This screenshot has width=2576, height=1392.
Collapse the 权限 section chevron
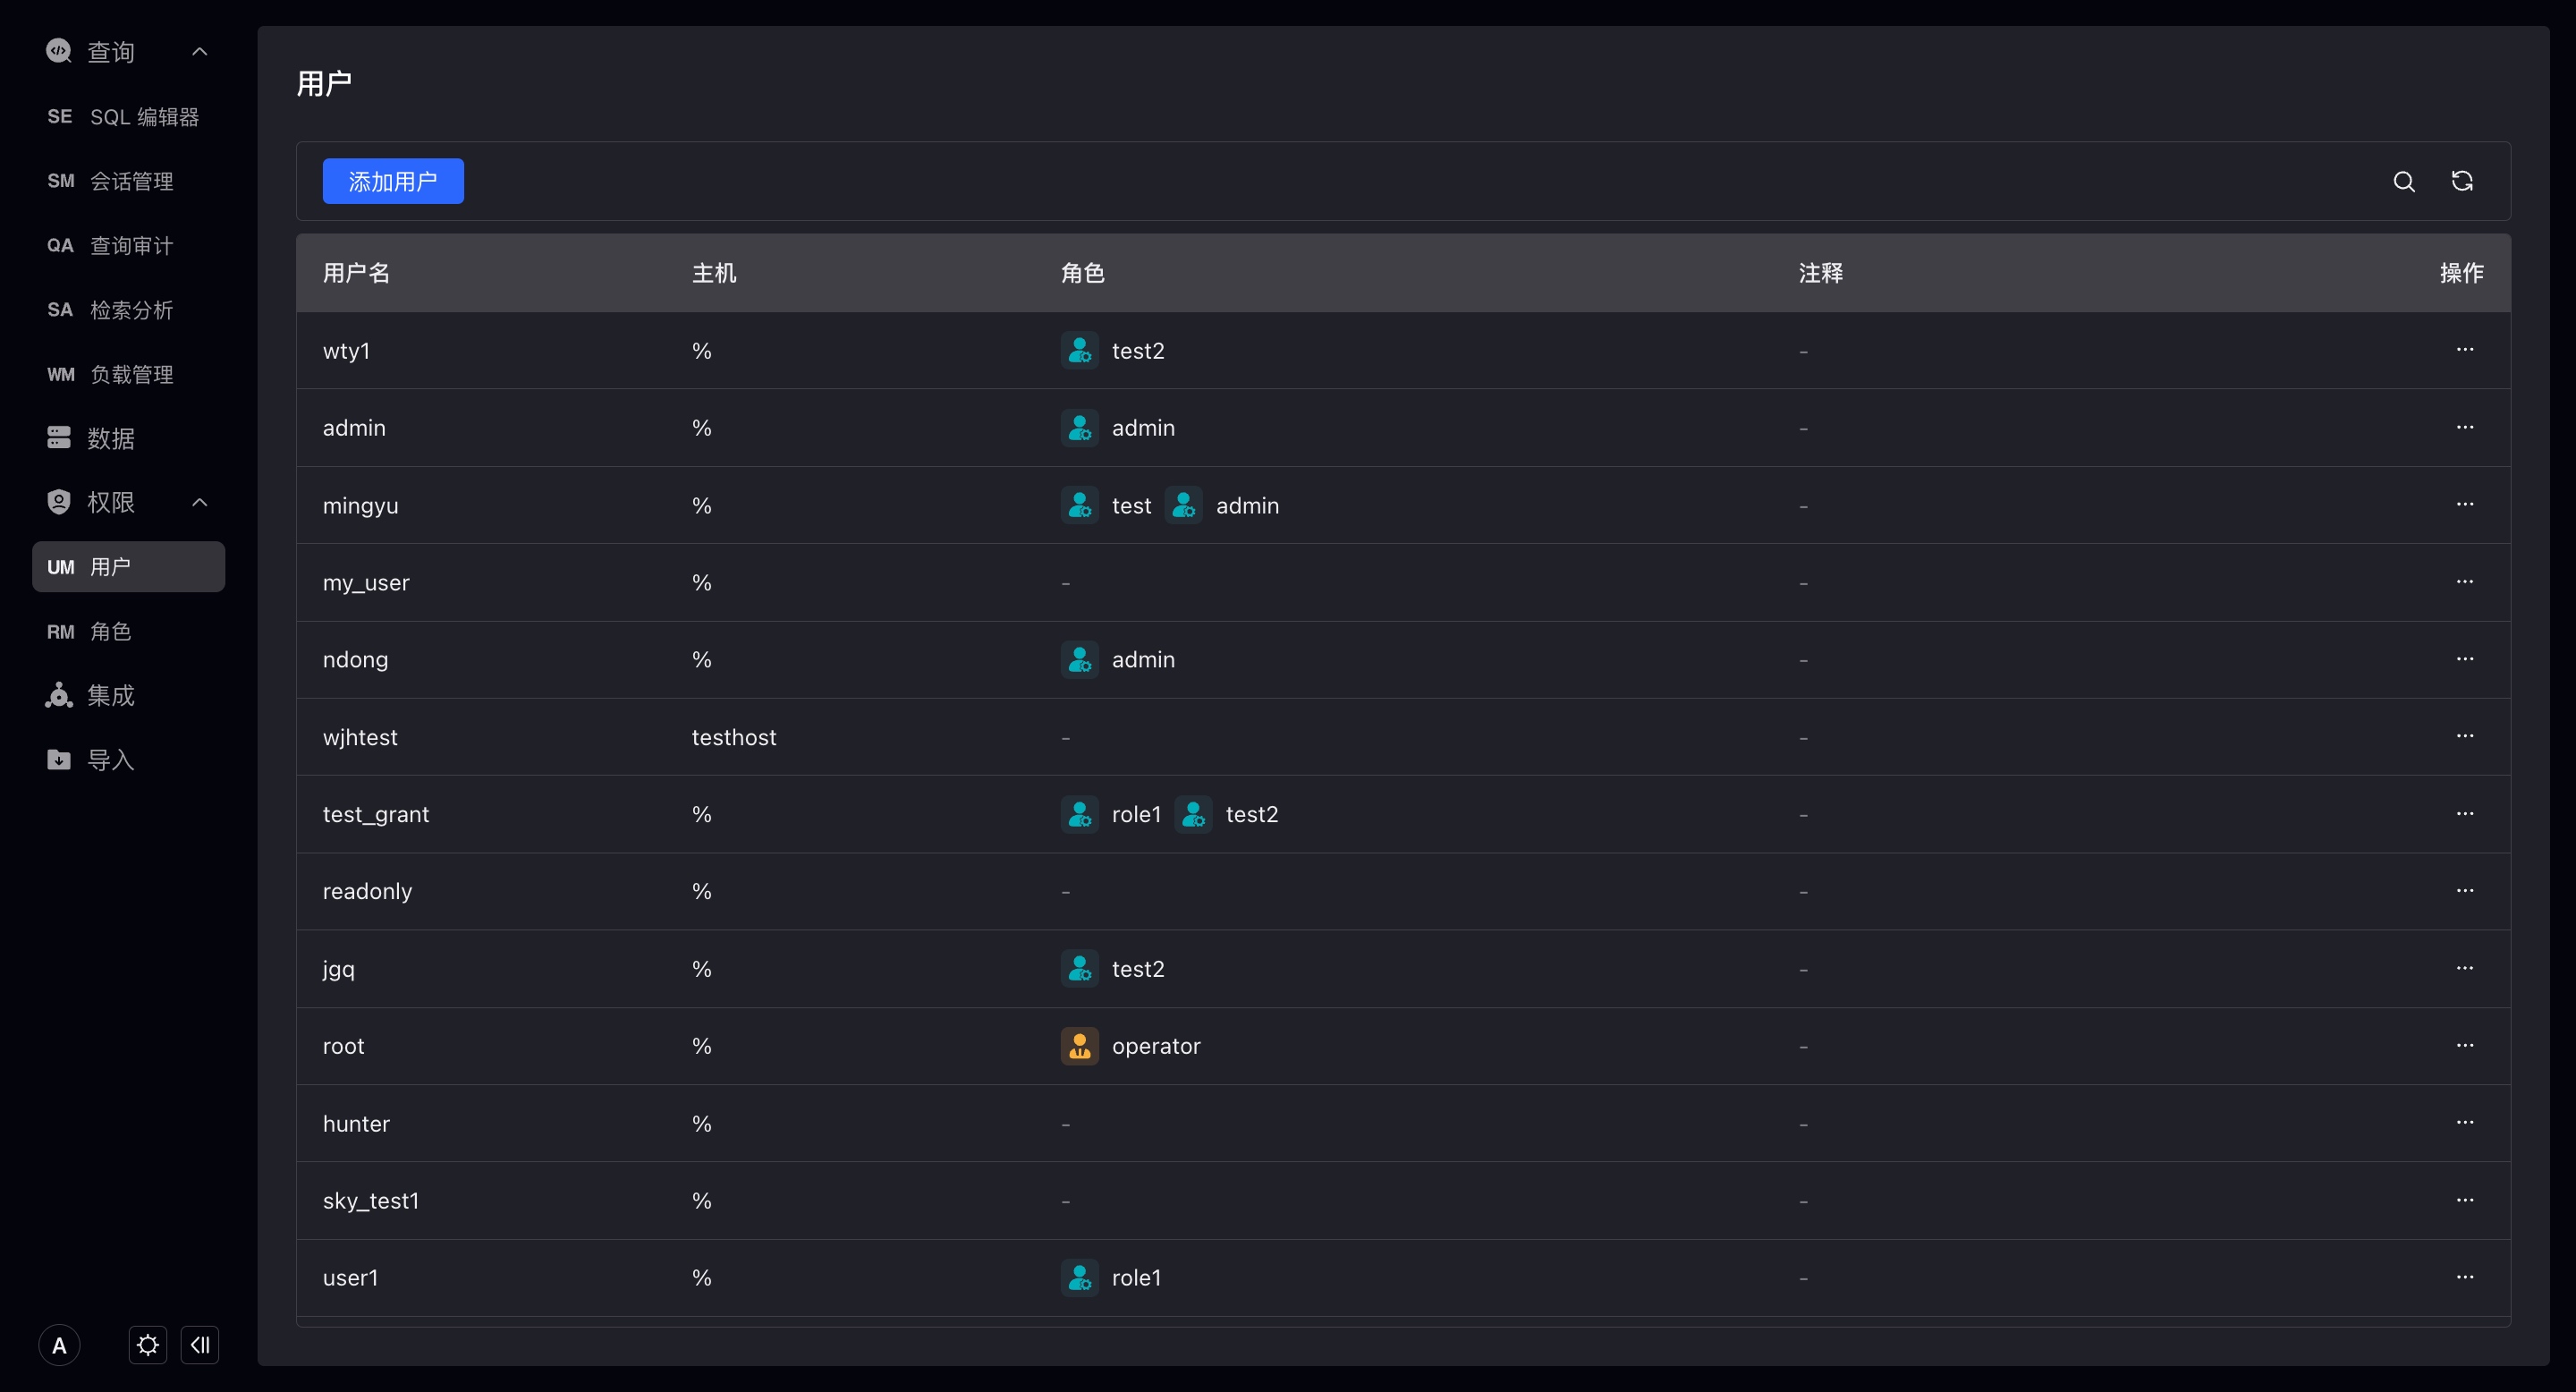[x=200, y=502]
